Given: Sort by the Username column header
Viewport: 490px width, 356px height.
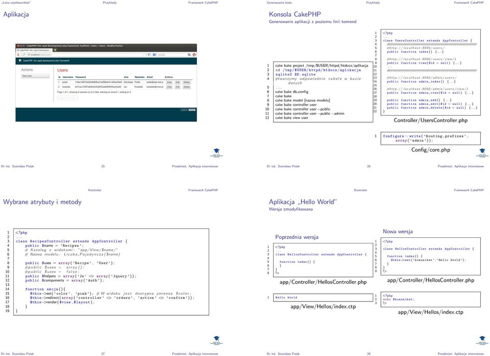Looking at the screenshot, I should (68, 77).
